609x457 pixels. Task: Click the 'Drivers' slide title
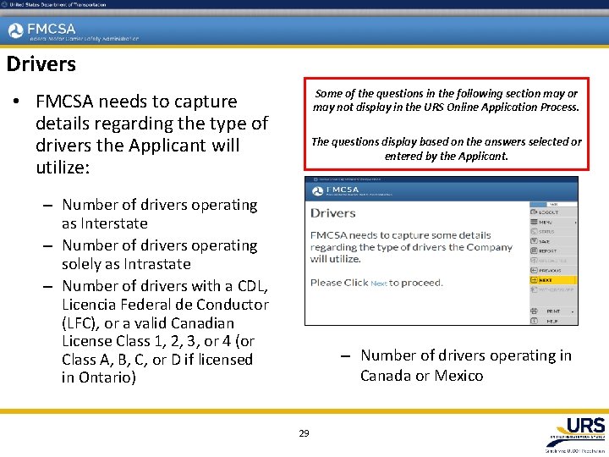point(41,64)
